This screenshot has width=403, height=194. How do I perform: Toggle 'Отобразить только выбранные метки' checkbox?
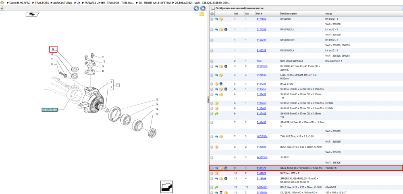click(212, 8)
